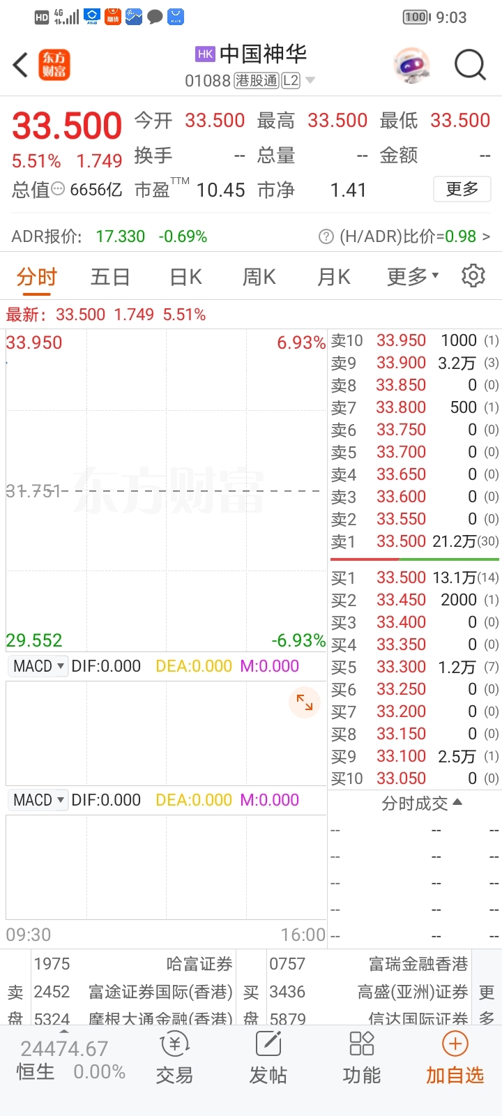Image resolution: width=502 pixels, height=1116 pixels.
Task: Switch to the 五日 tab
Action: (x=110, y=277)
